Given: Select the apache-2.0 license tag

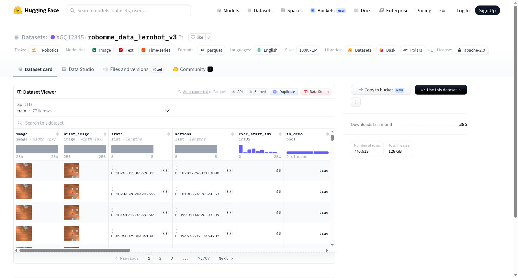Looking at the screenshot, I should [x=471, y=50].
